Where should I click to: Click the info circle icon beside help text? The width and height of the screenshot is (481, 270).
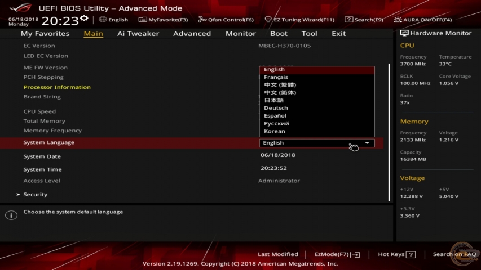[x=11, y=215]
